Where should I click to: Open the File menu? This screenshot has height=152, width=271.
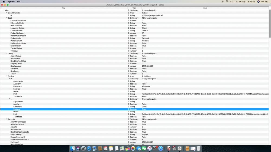pos(19,2)
